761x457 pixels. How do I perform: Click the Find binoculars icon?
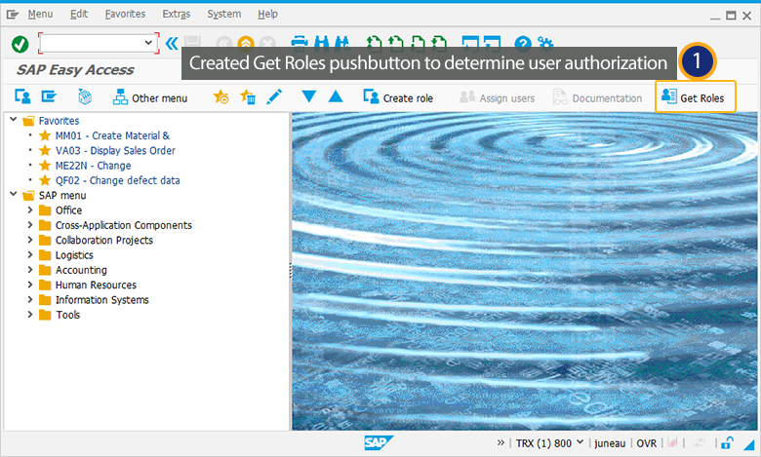tap(321, 44)
